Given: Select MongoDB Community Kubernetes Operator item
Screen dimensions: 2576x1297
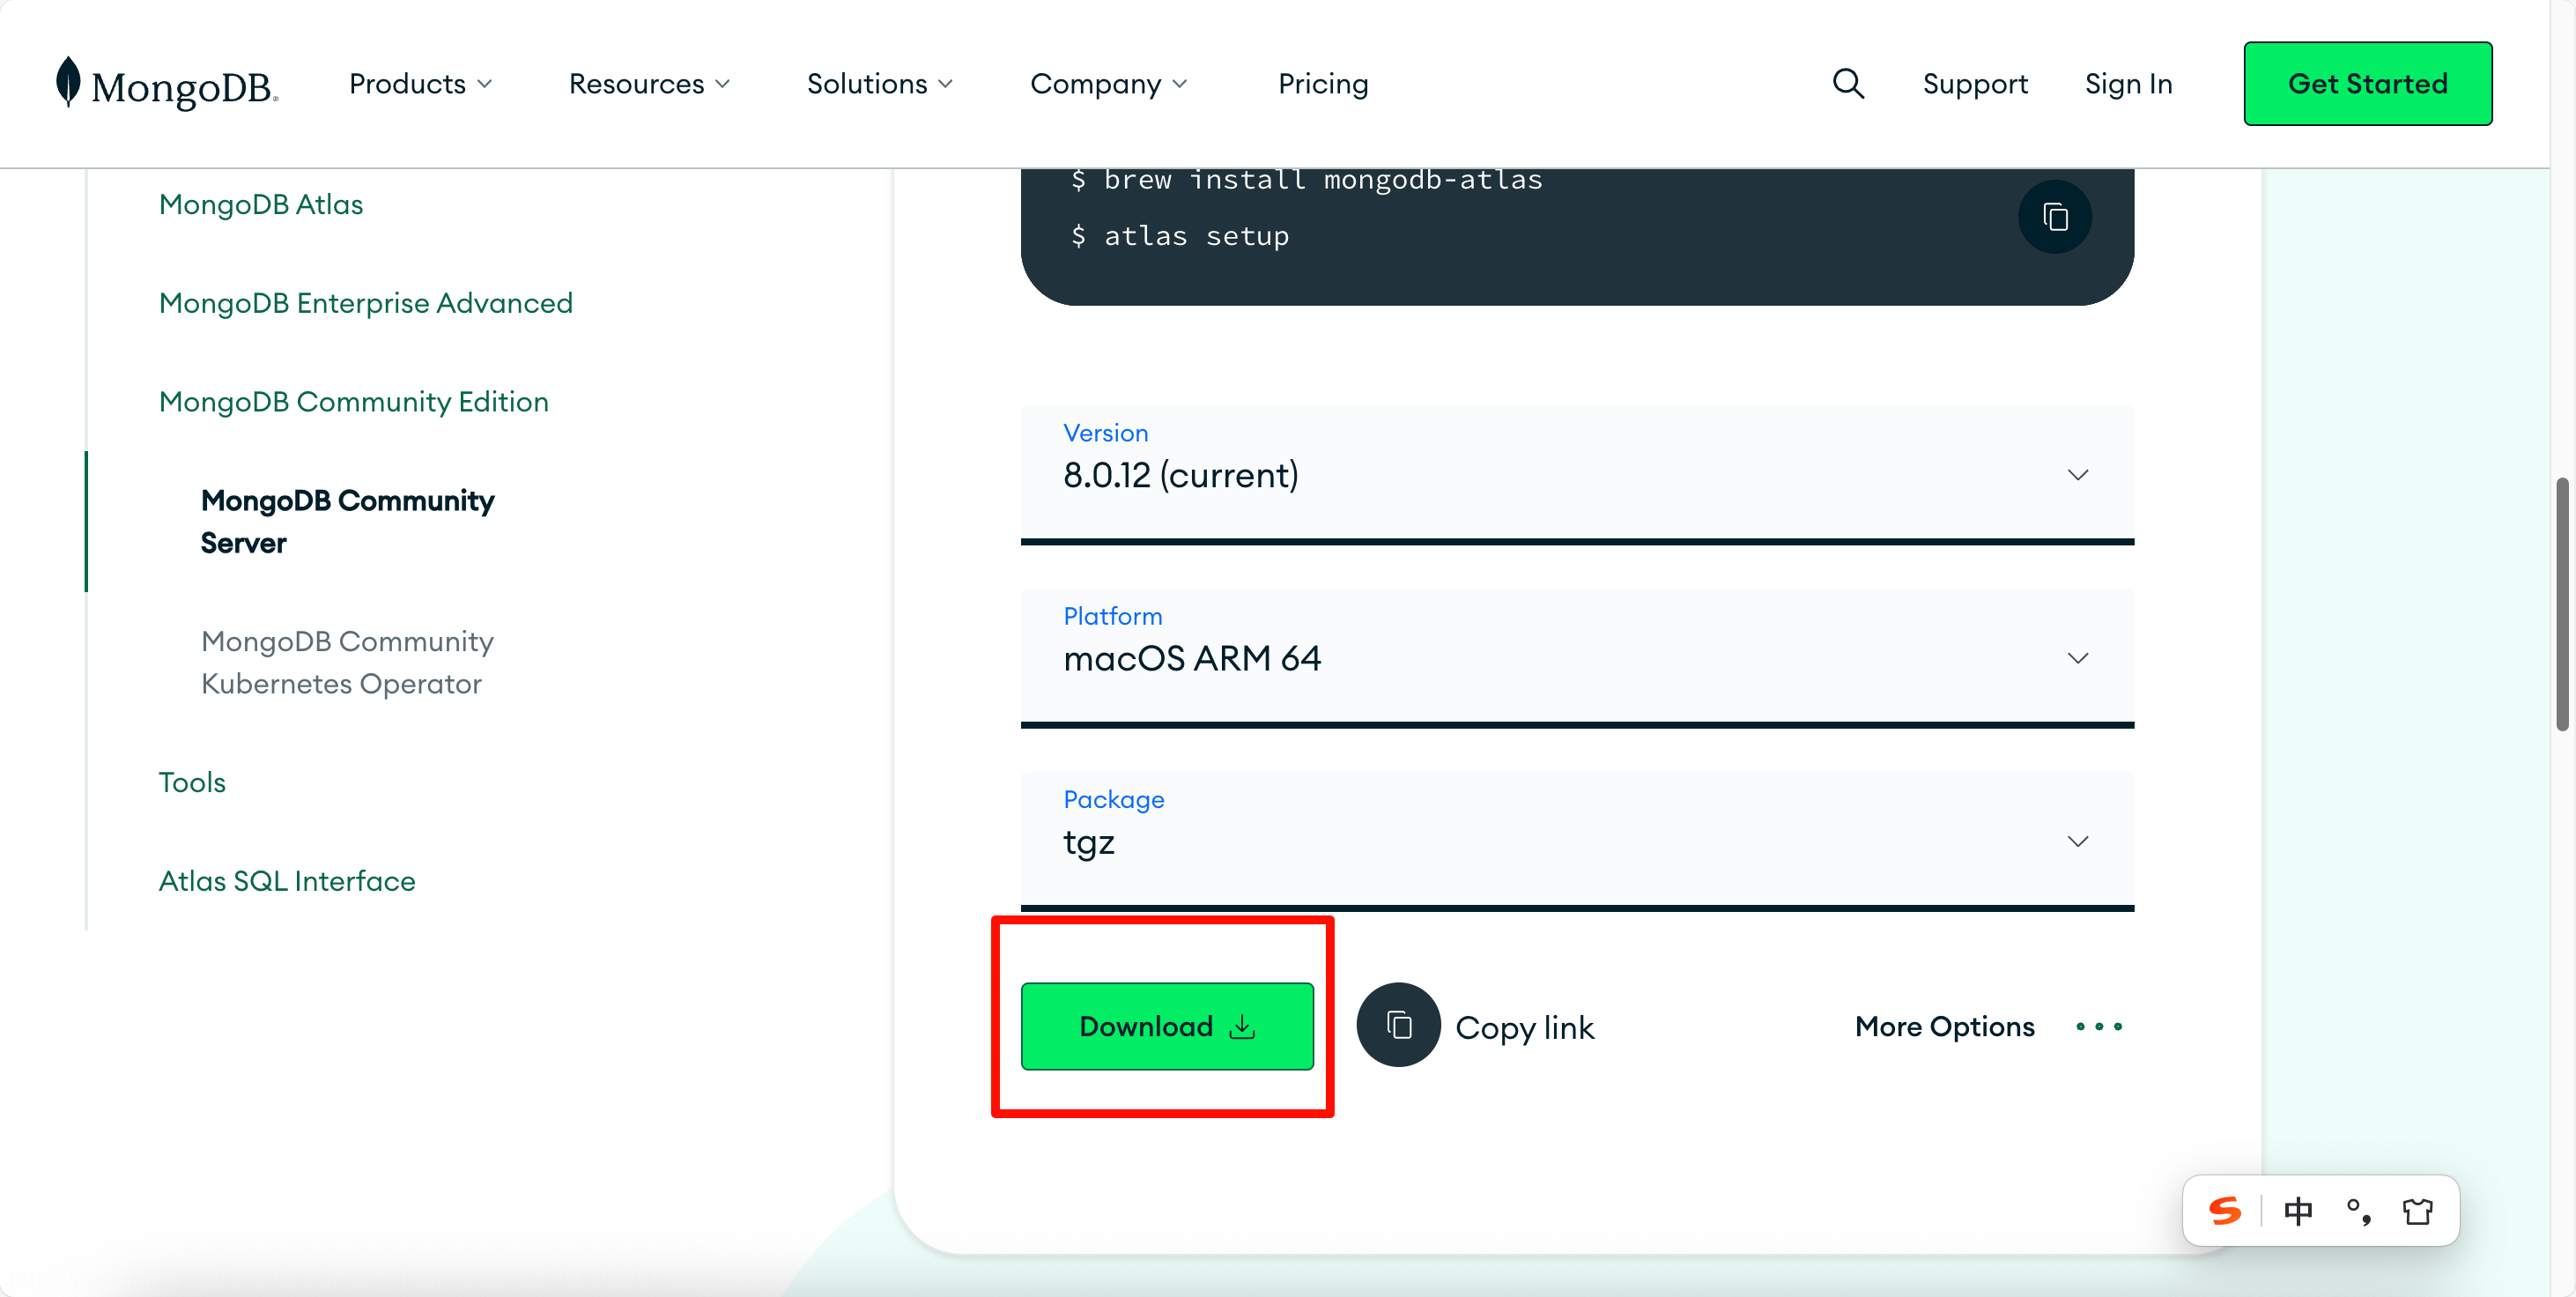Looking at the screenshot, I should [347, 662].
